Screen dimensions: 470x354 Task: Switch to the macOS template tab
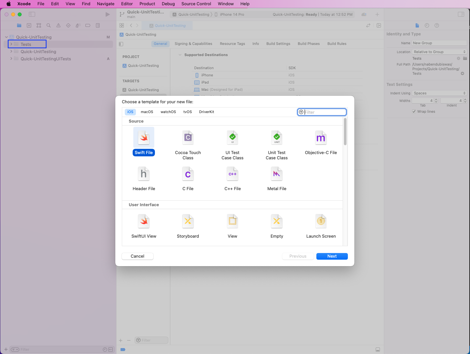(x=147, y=112)
